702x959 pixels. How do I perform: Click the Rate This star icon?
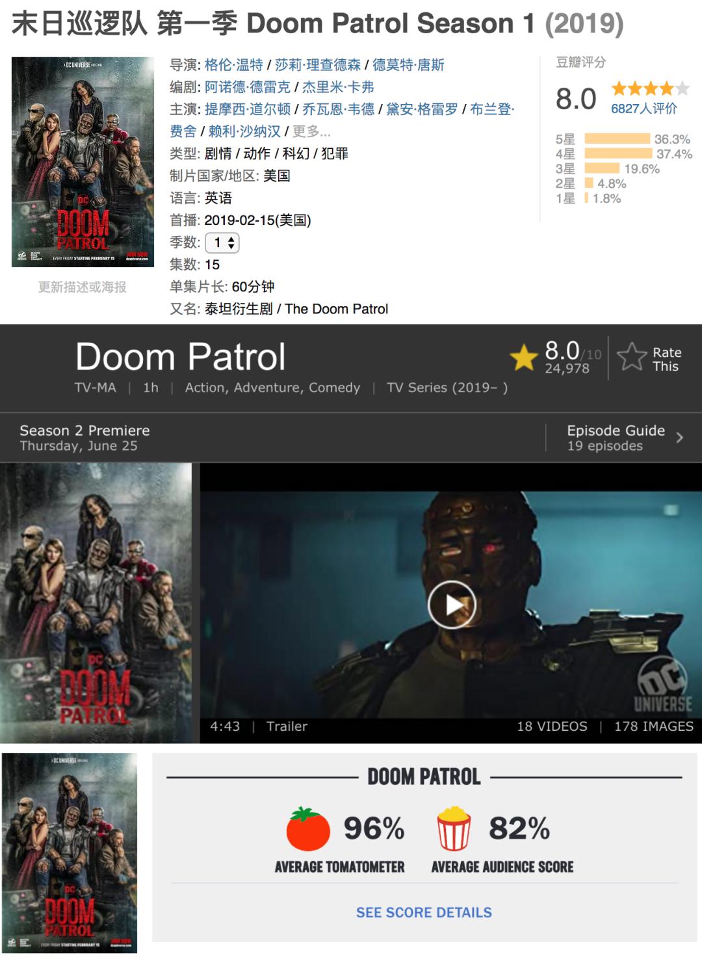pyautogui.click(x=631, y=358)
